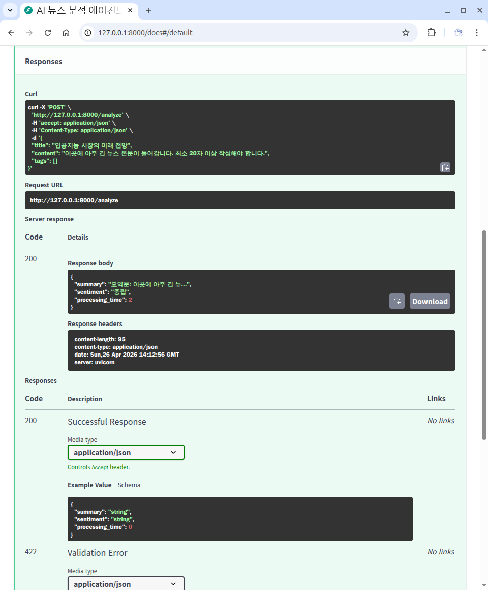Go to the browser home page
This screenshot has height=590, width=488.
[x=66, y=33]
